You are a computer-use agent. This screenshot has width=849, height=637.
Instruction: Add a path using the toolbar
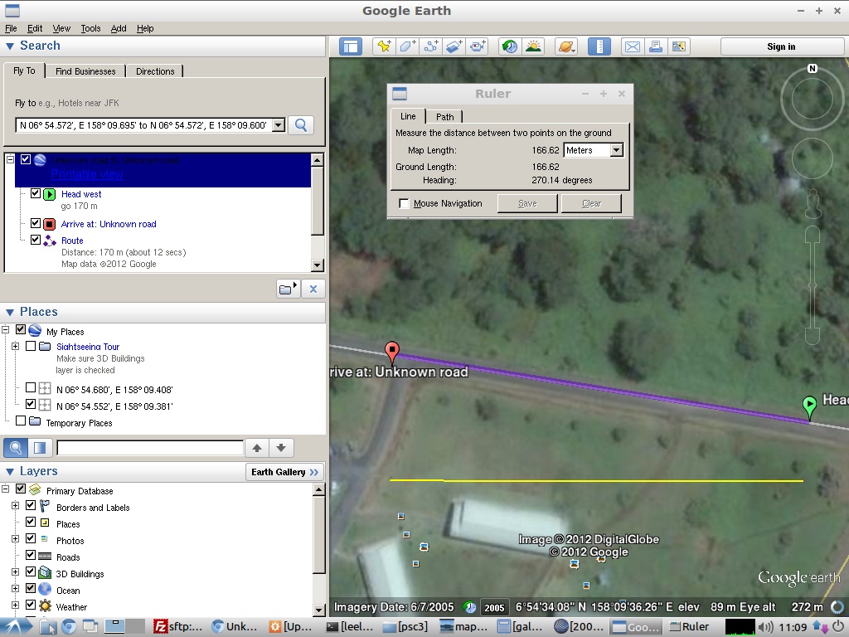(x=430, y=46)
